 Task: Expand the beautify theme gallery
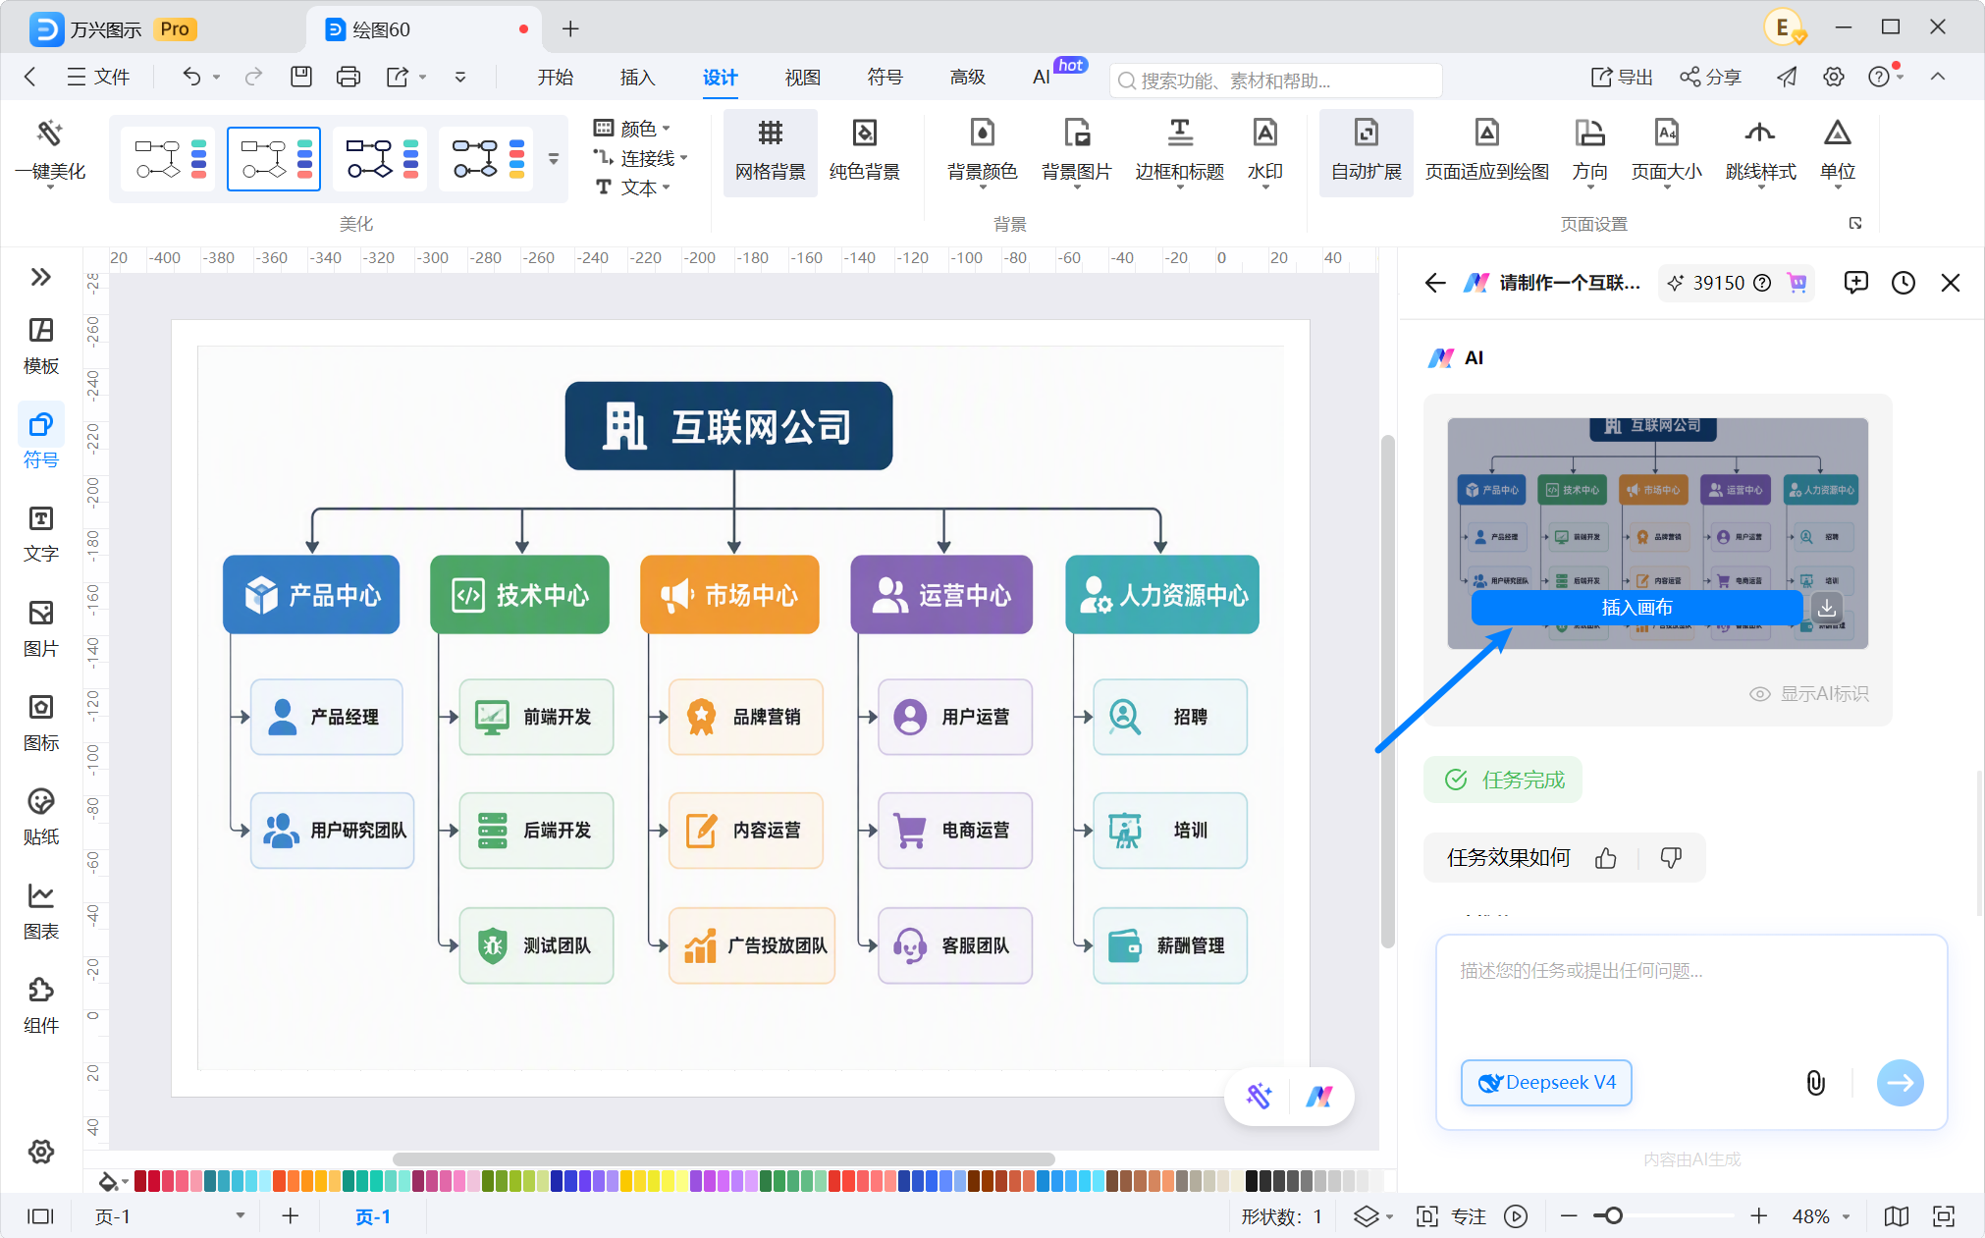click(x=554, y=158)
